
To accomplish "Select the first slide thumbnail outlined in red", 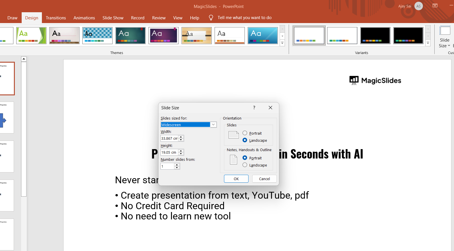I will (x=7, y=79).
